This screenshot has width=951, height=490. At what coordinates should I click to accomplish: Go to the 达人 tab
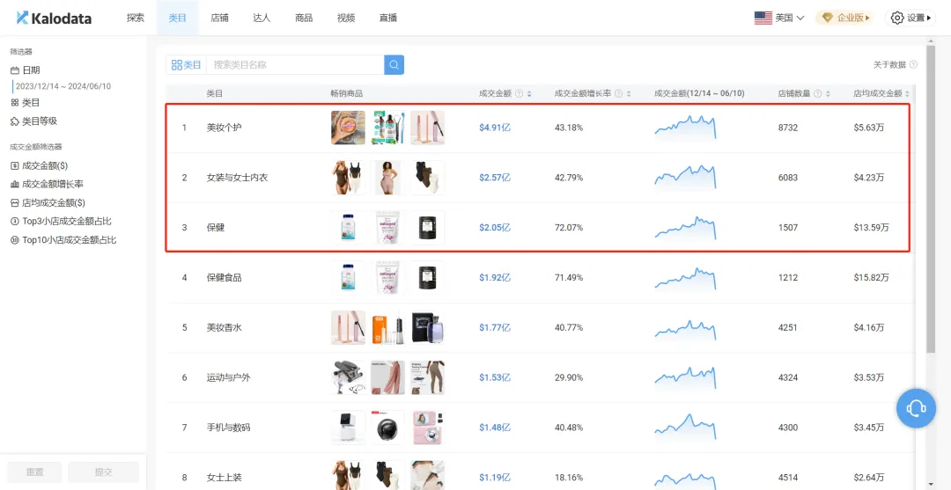pos(262,18)
